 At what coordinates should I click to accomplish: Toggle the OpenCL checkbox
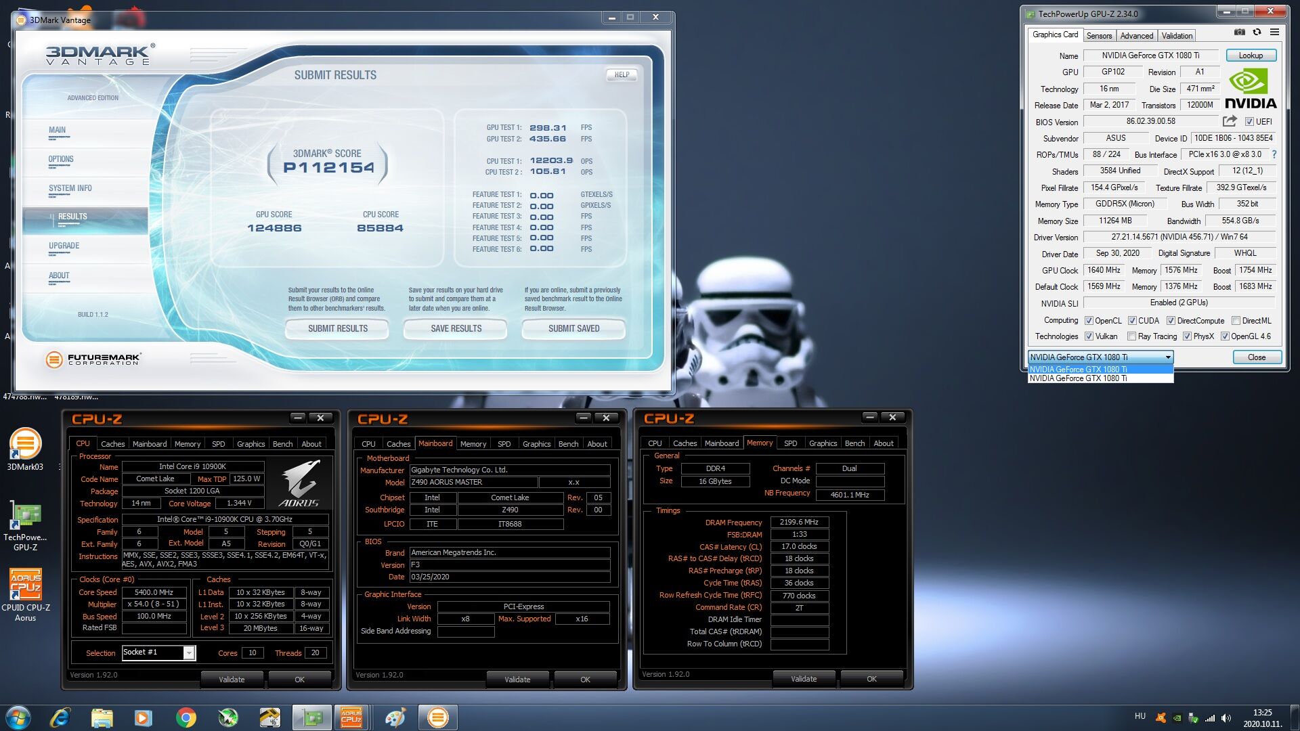(x=1089, y=321)
